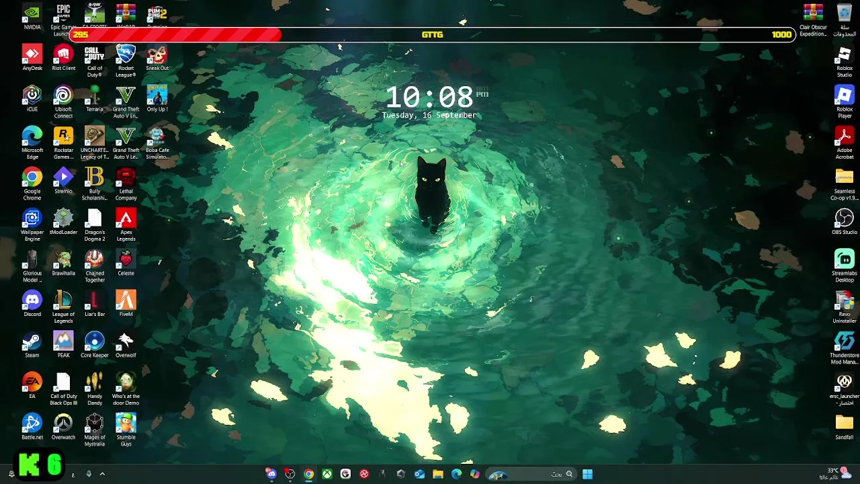Launch Terraria from the desktop
The image size is (860, 484).
coord(95,99)
